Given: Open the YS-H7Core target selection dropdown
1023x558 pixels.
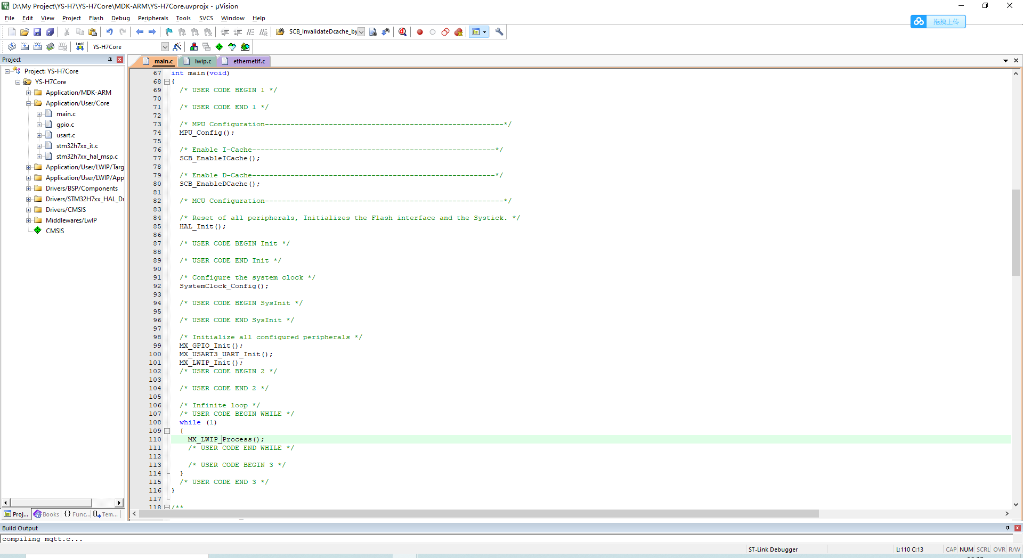Looking at the screenshot, I should point(165,47).
